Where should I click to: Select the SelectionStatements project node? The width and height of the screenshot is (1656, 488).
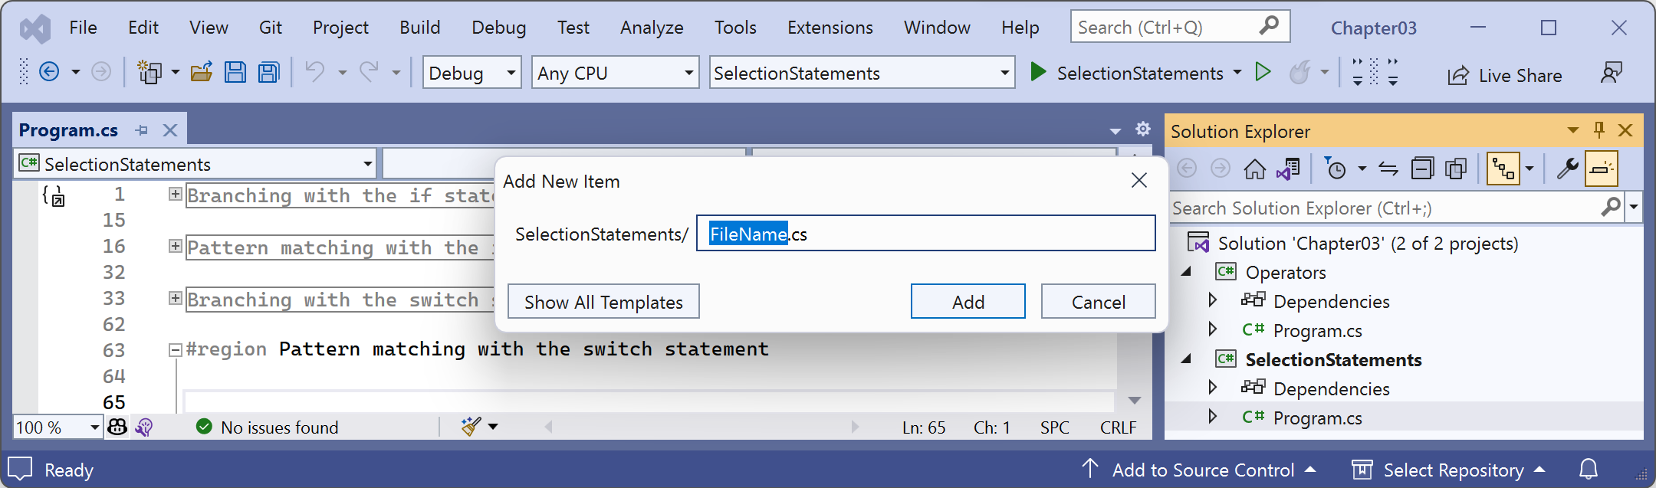click(x=1333, y=359)
